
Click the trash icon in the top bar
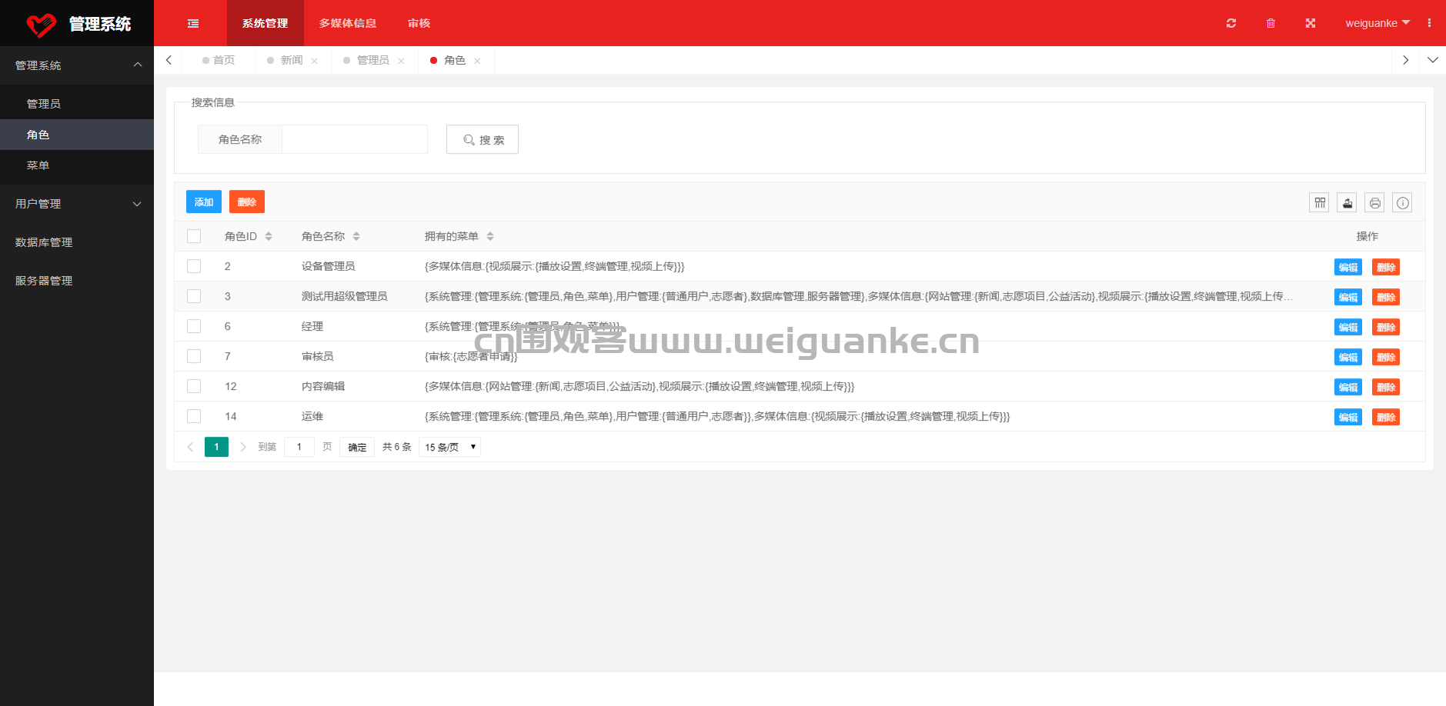[x=1271, y=23]
